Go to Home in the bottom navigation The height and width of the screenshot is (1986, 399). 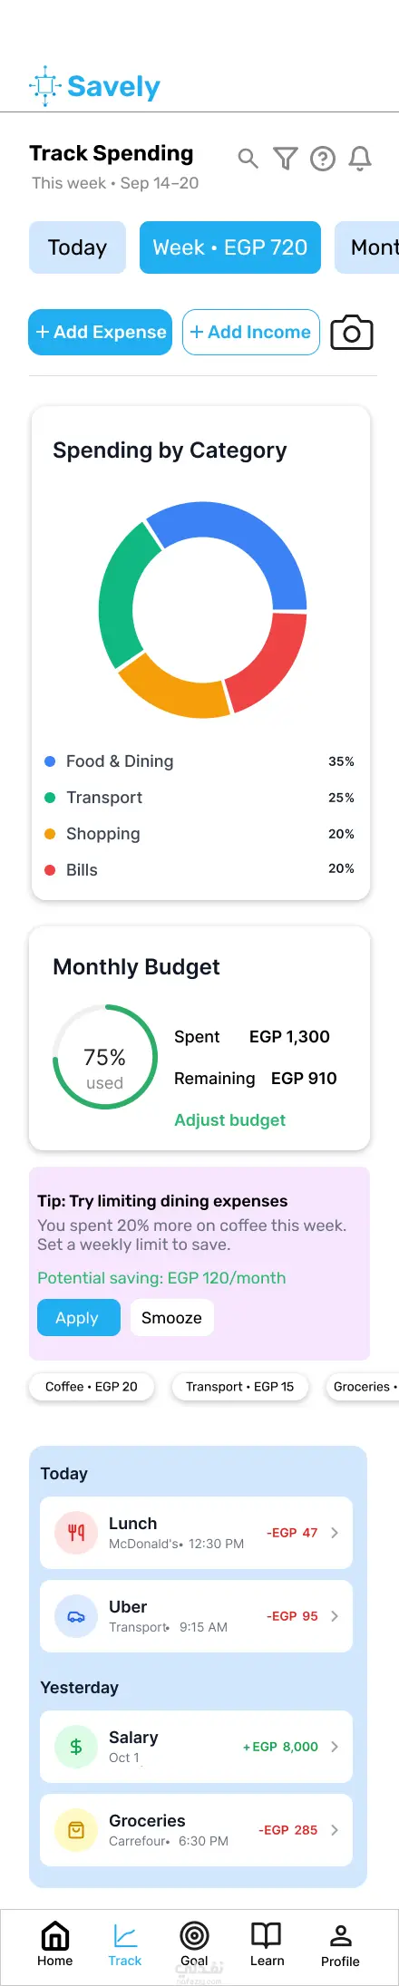(x=55, y=1943)
